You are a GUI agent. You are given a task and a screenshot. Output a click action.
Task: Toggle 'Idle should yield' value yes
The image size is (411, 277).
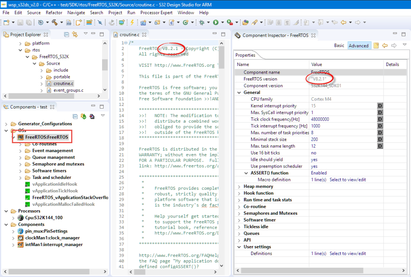coord(314,160)
